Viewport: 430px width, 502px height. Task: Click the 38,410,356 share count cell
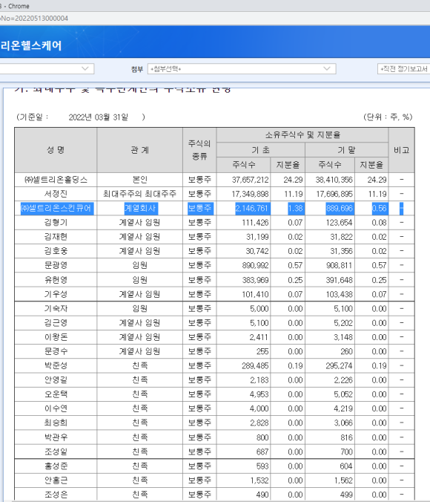coord(330,180)
